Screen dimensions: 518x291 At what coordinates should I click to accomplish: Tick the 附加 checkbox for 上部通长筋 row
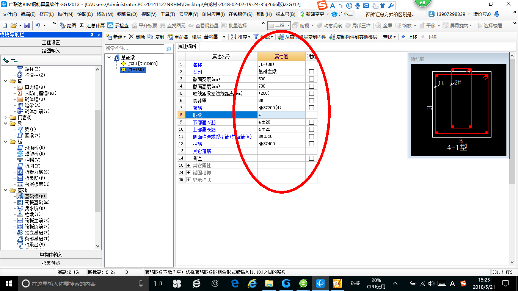311,129
